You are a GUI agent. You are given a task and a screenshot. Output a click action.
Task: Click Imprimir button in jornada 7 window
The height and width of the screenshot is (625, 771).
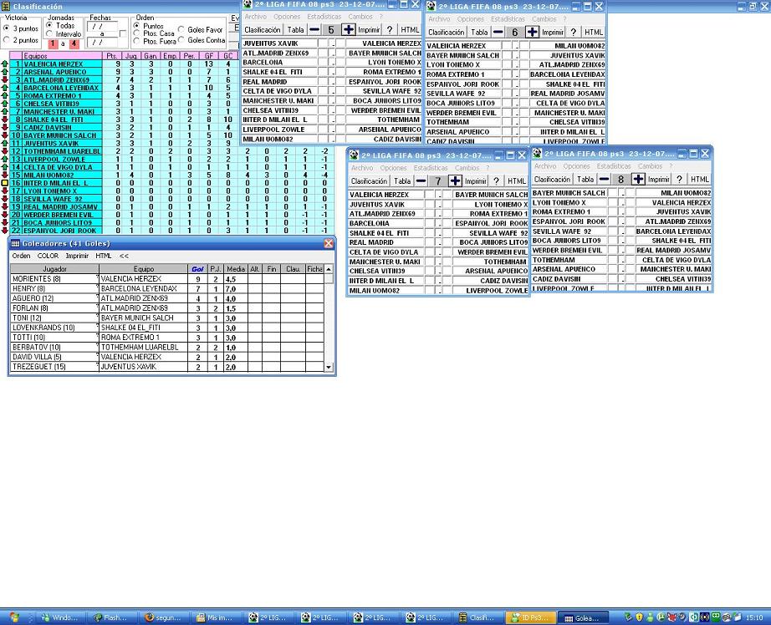click(x=476, y=180)
